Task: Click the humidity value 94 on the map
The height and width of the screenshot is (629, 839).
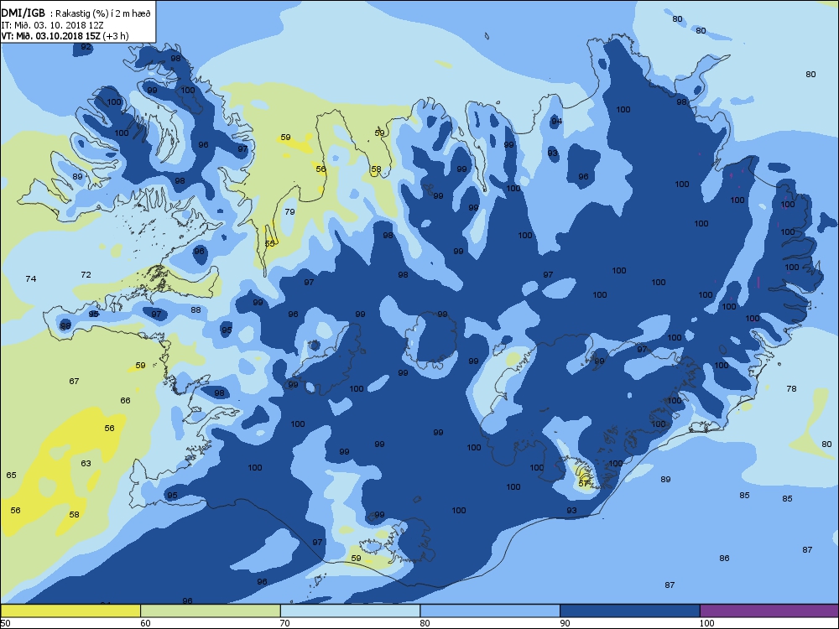Action: pyautogui.click(x=556, y=122)
